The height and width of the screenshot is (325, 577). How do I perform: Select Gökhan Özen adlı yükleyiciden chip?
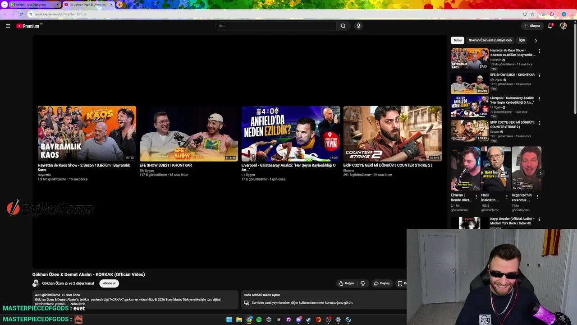point(490,40)
